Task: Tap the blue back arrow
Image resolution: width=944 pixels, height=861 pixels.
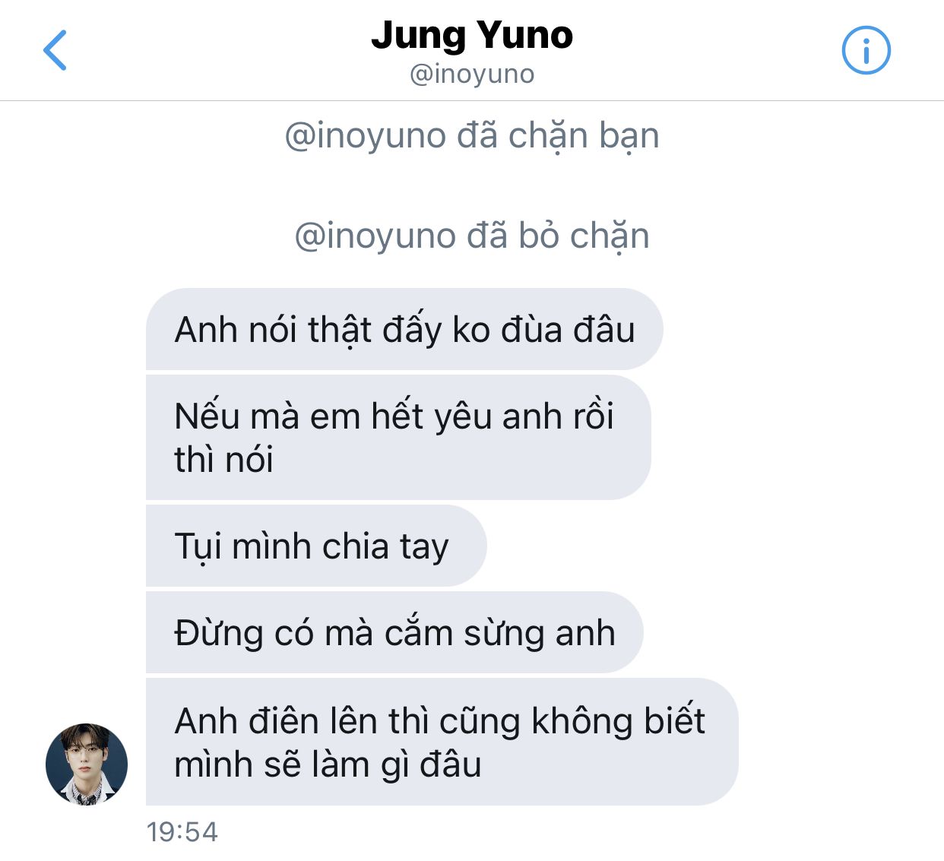Action: (x=55, y=50)
